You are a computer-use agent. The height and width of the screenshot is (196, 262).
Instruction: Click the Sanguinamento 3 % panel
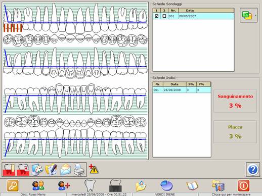(235, 101)
